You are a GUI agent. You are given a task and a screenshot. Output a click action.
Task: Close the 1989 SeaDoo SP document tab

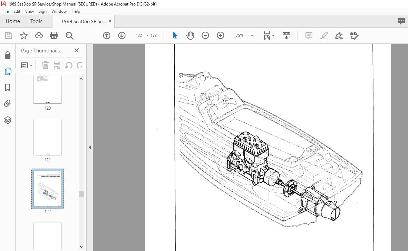pos(110,21)
